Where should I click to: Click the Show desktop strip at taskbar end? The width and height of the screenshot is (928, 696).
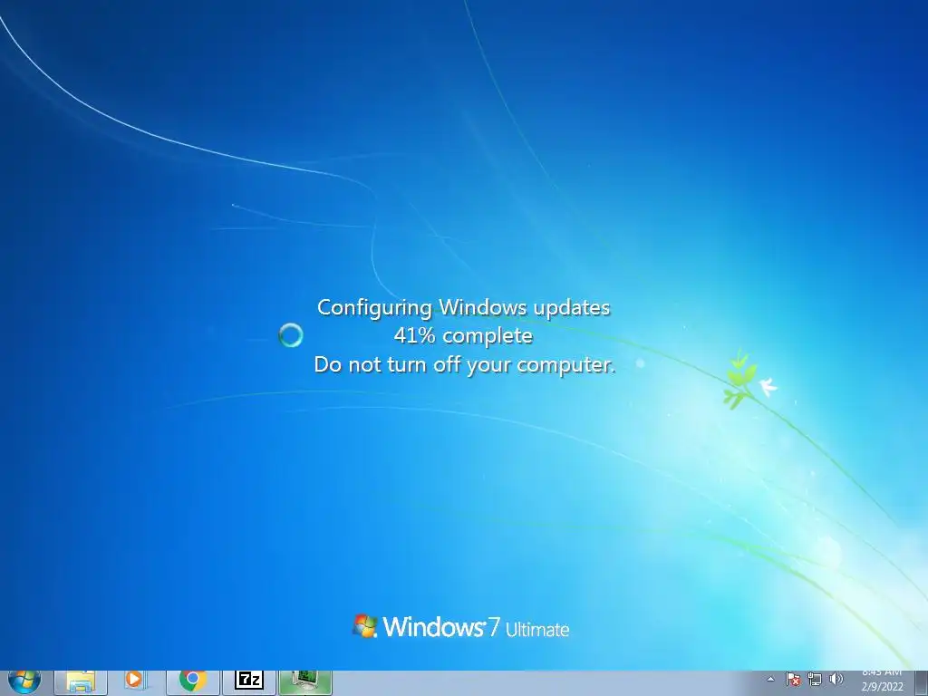click(921, 683)
